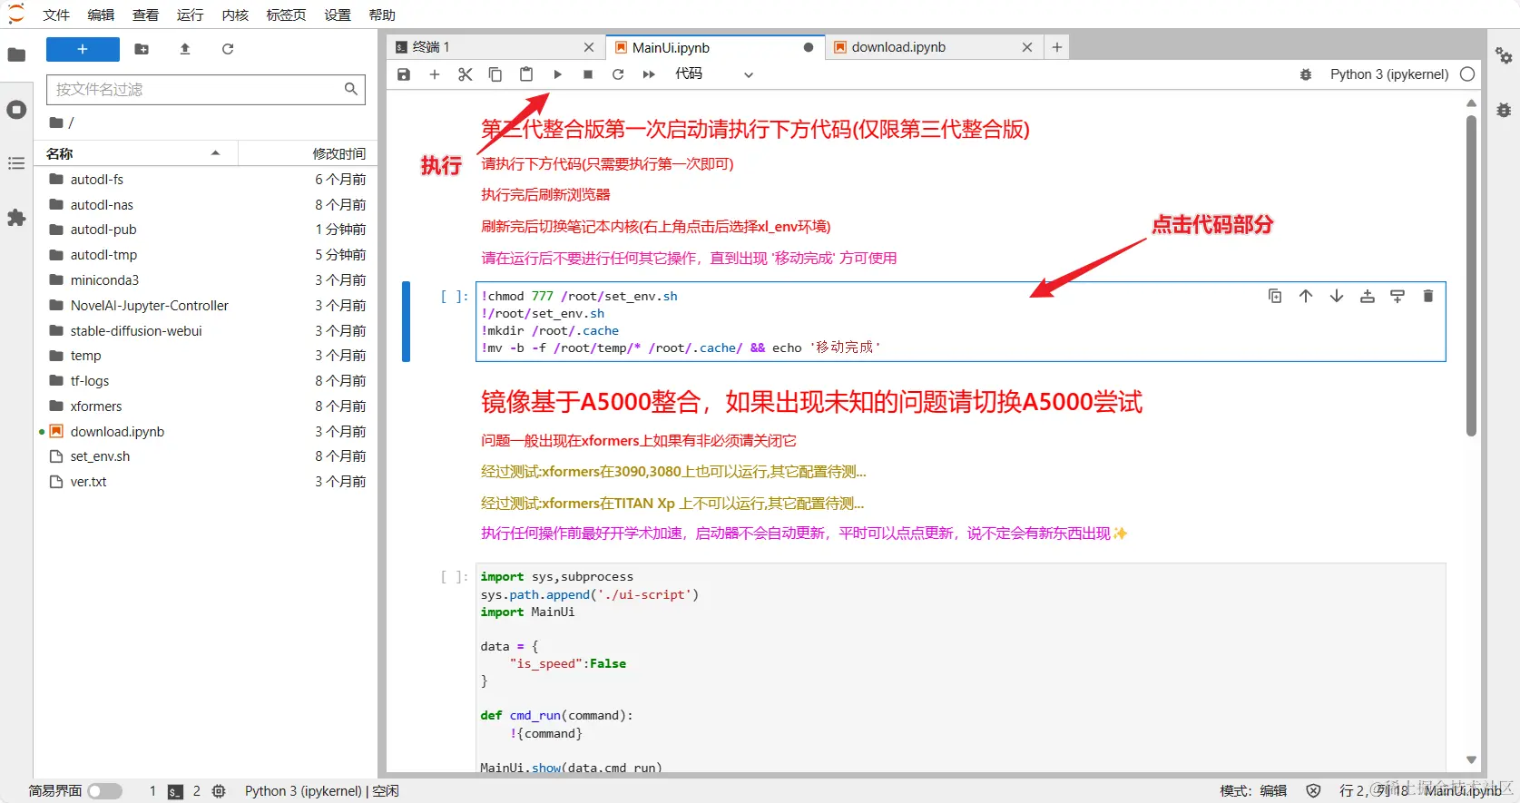Sort files by the 名称 column header
This screenshot has height=803, width=1520.
[136, 153]
